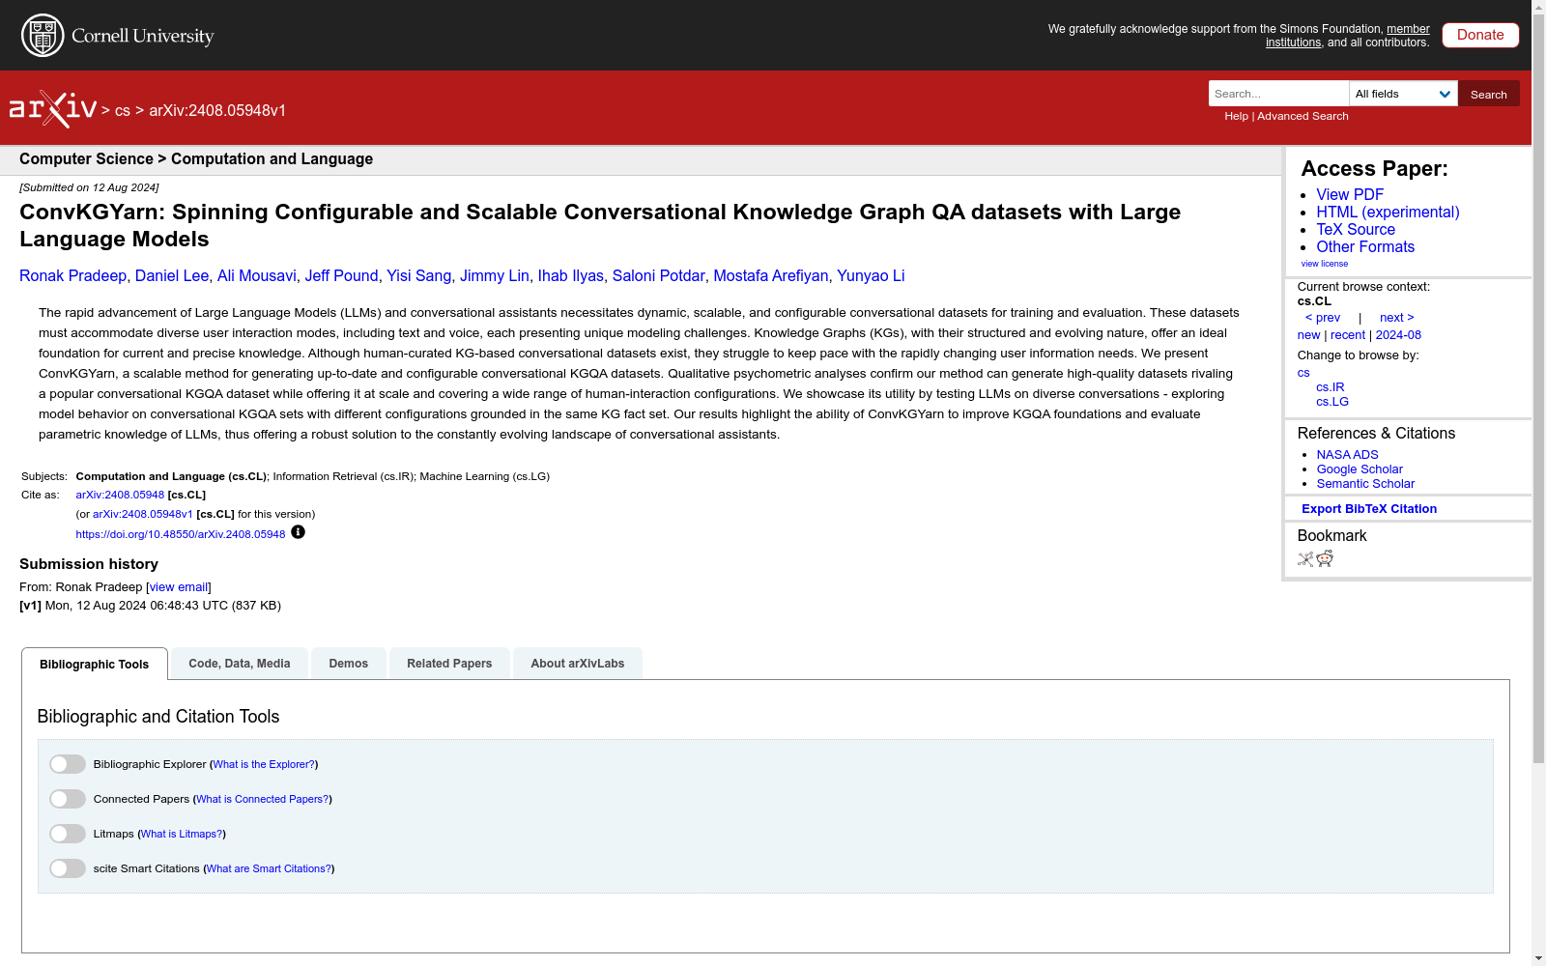This screenshot has width=1546, height=966.
Task: Click the view license link
Action: click(x=1325, y=264)
